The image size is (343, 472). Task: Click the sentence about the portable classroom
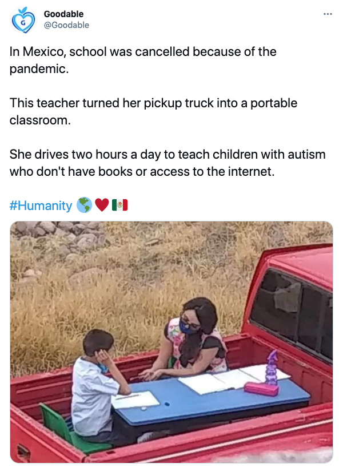point(153,111)
